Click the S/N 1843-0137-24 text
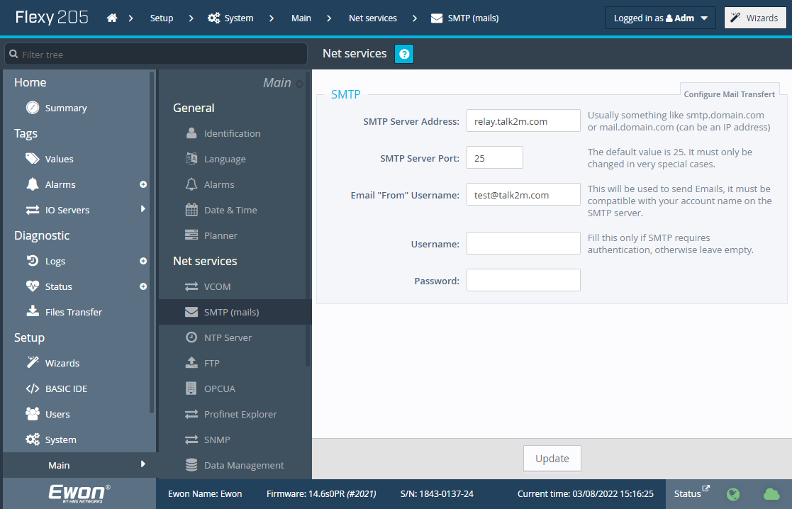792x509 pixels. 437,494
